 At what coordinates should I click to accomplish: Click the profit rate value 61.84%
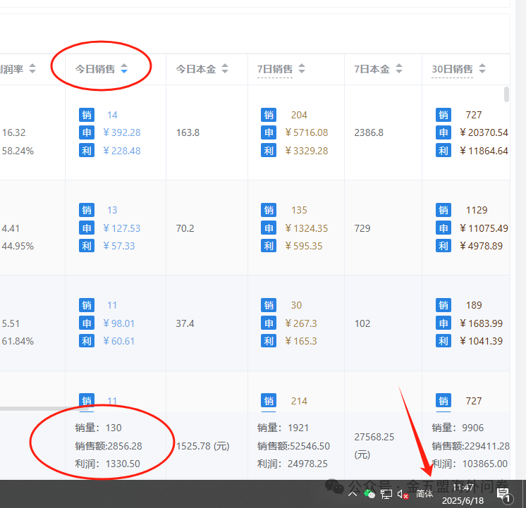click(x=18, y=341)
